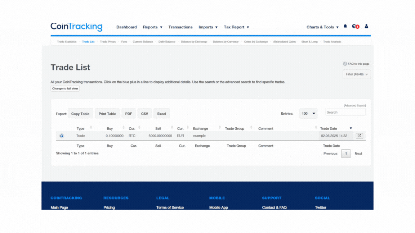Open the Reports dropdown menu
The image size is (415, 233).
click(x=152, y=27)
